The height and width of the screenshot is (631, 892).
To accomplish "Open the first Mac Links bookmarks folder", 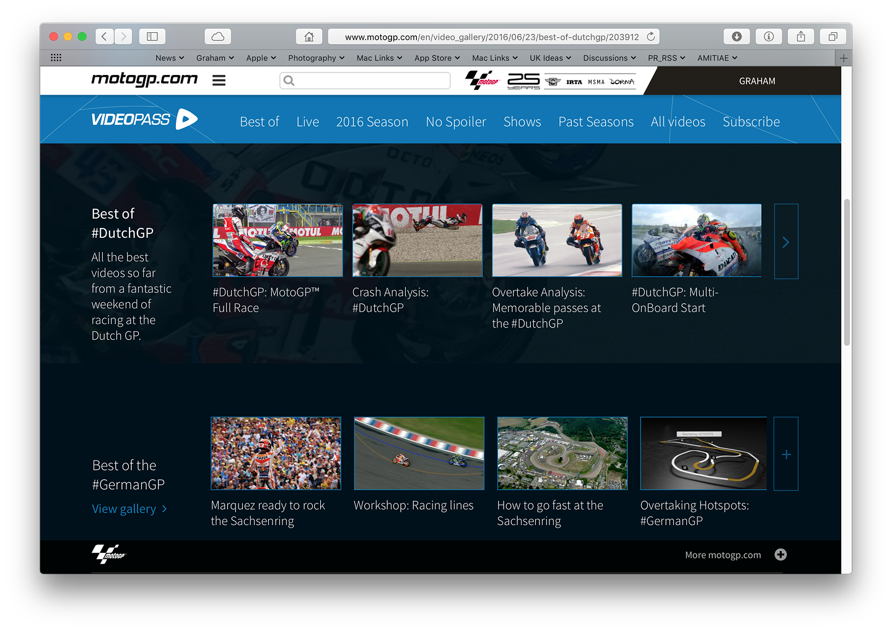I will click(379, 58).
